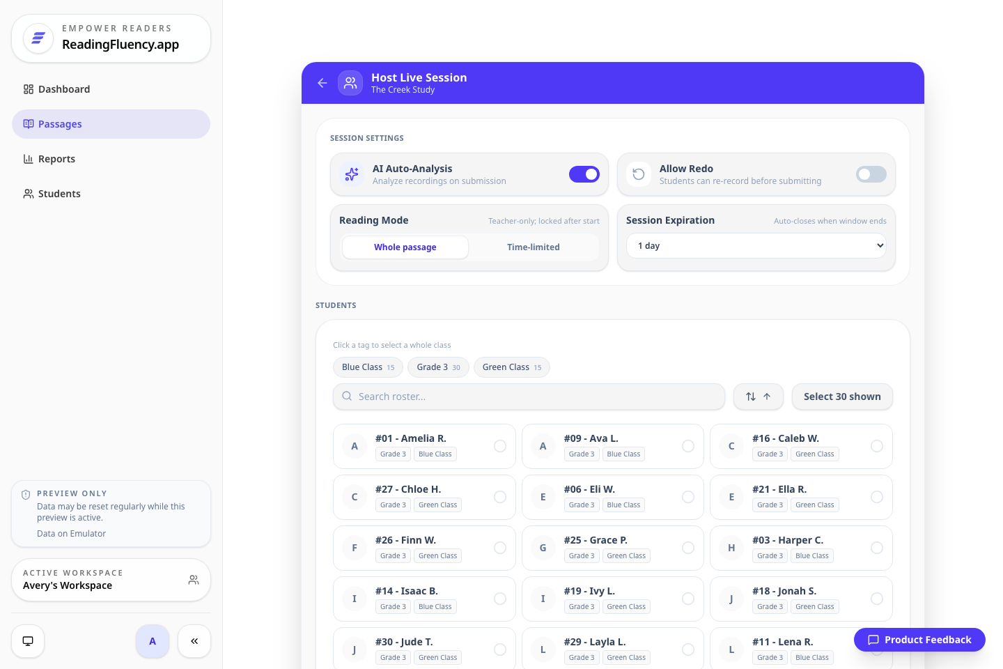Select student #18 Jonah S. radio
Image resolution: width=1003 pixels, height=669 pixels.
point(877,599)
